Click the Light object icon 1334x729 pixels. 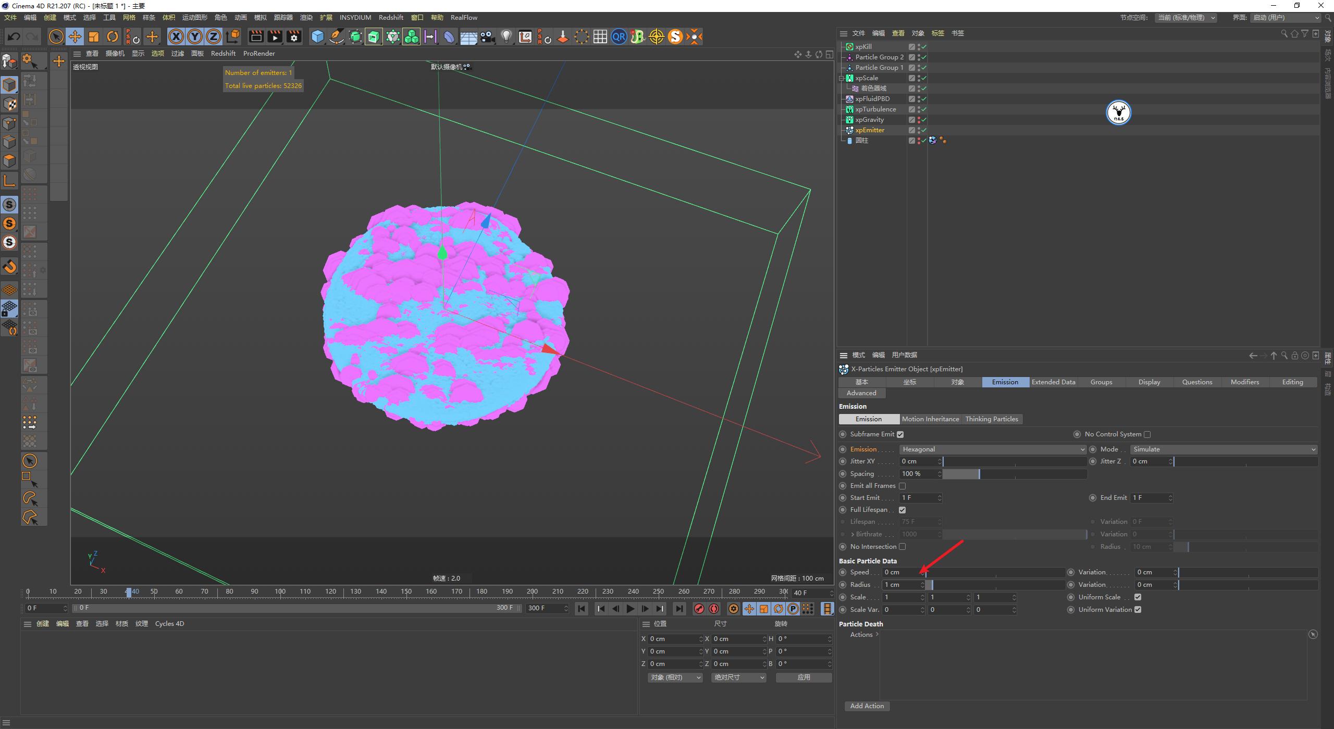click(506, 36)
